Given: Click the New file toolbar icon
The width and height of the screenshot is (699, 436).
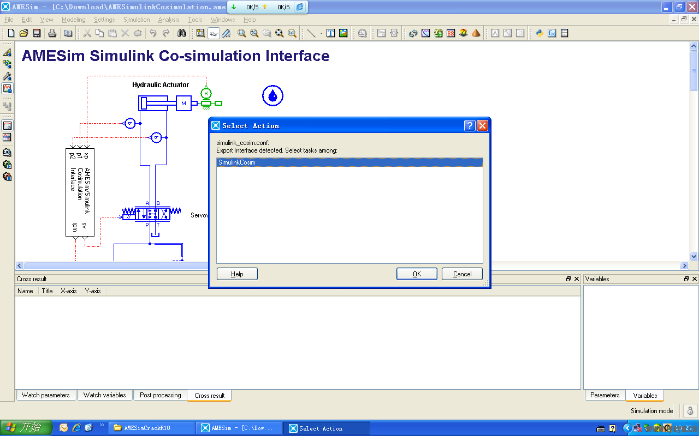Looking at the screenshot, I should [11, 33].
